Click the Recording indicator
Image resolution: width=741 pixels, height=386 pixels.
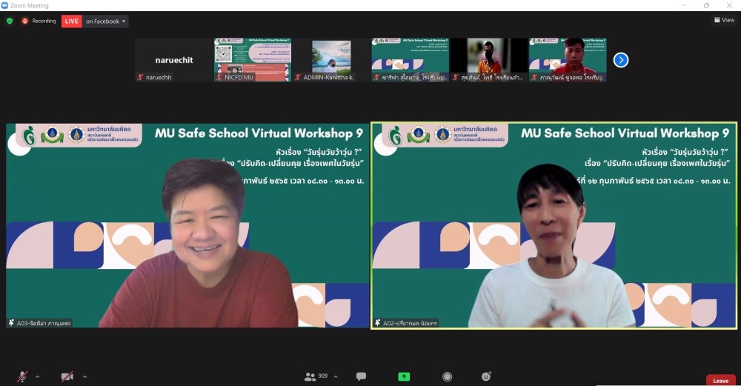click(39, 21)
